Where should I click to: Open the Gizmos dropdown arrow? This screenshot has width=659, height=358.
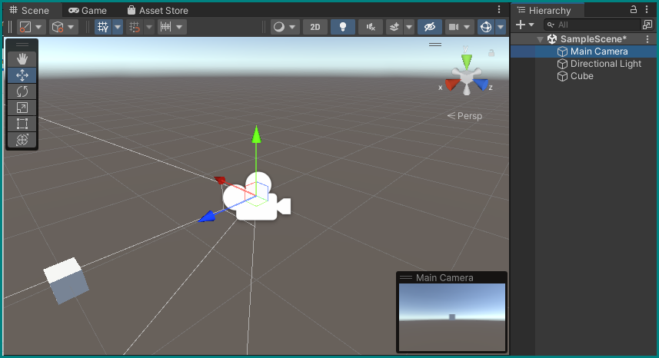(501, 27)
